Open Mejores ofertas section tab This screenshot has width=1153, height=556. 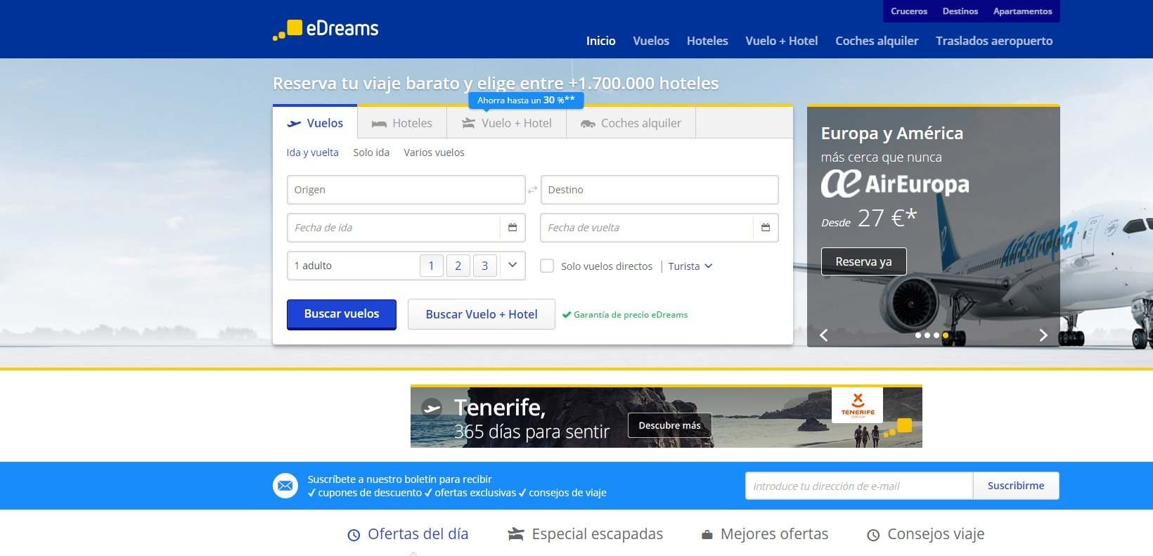[765, 534]
